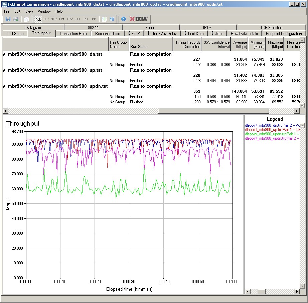Click the Pair Group Name column header

click(x=119, y=44)
